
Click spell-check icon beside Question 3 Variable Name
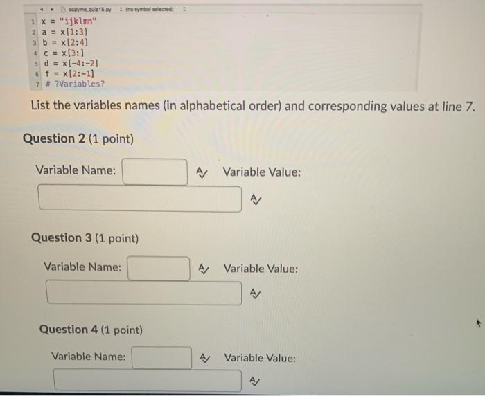coord(204,269)
